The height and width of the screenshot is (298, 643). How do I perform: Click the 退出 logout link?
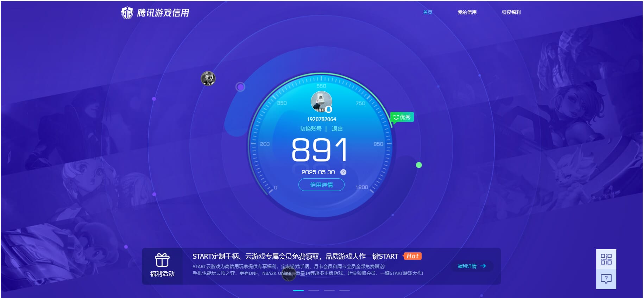click(337, 129)
